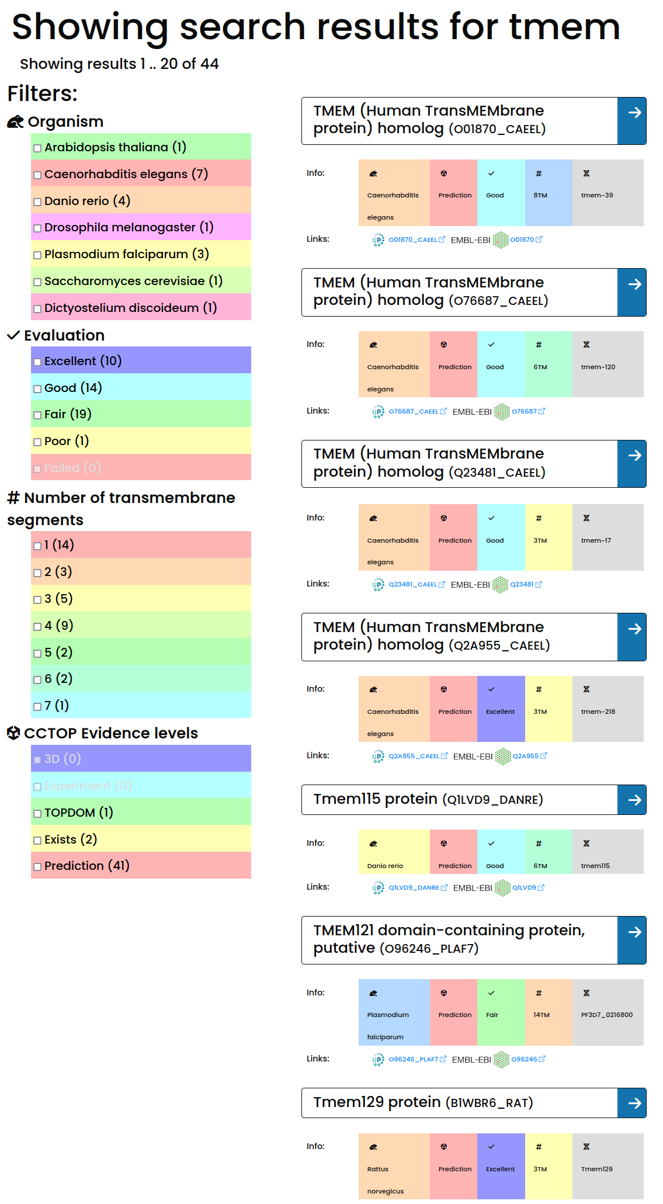Open the Tmem129 protein arrow button
This screenshot has height=1204, width=663.
[x=634, y=1103]
